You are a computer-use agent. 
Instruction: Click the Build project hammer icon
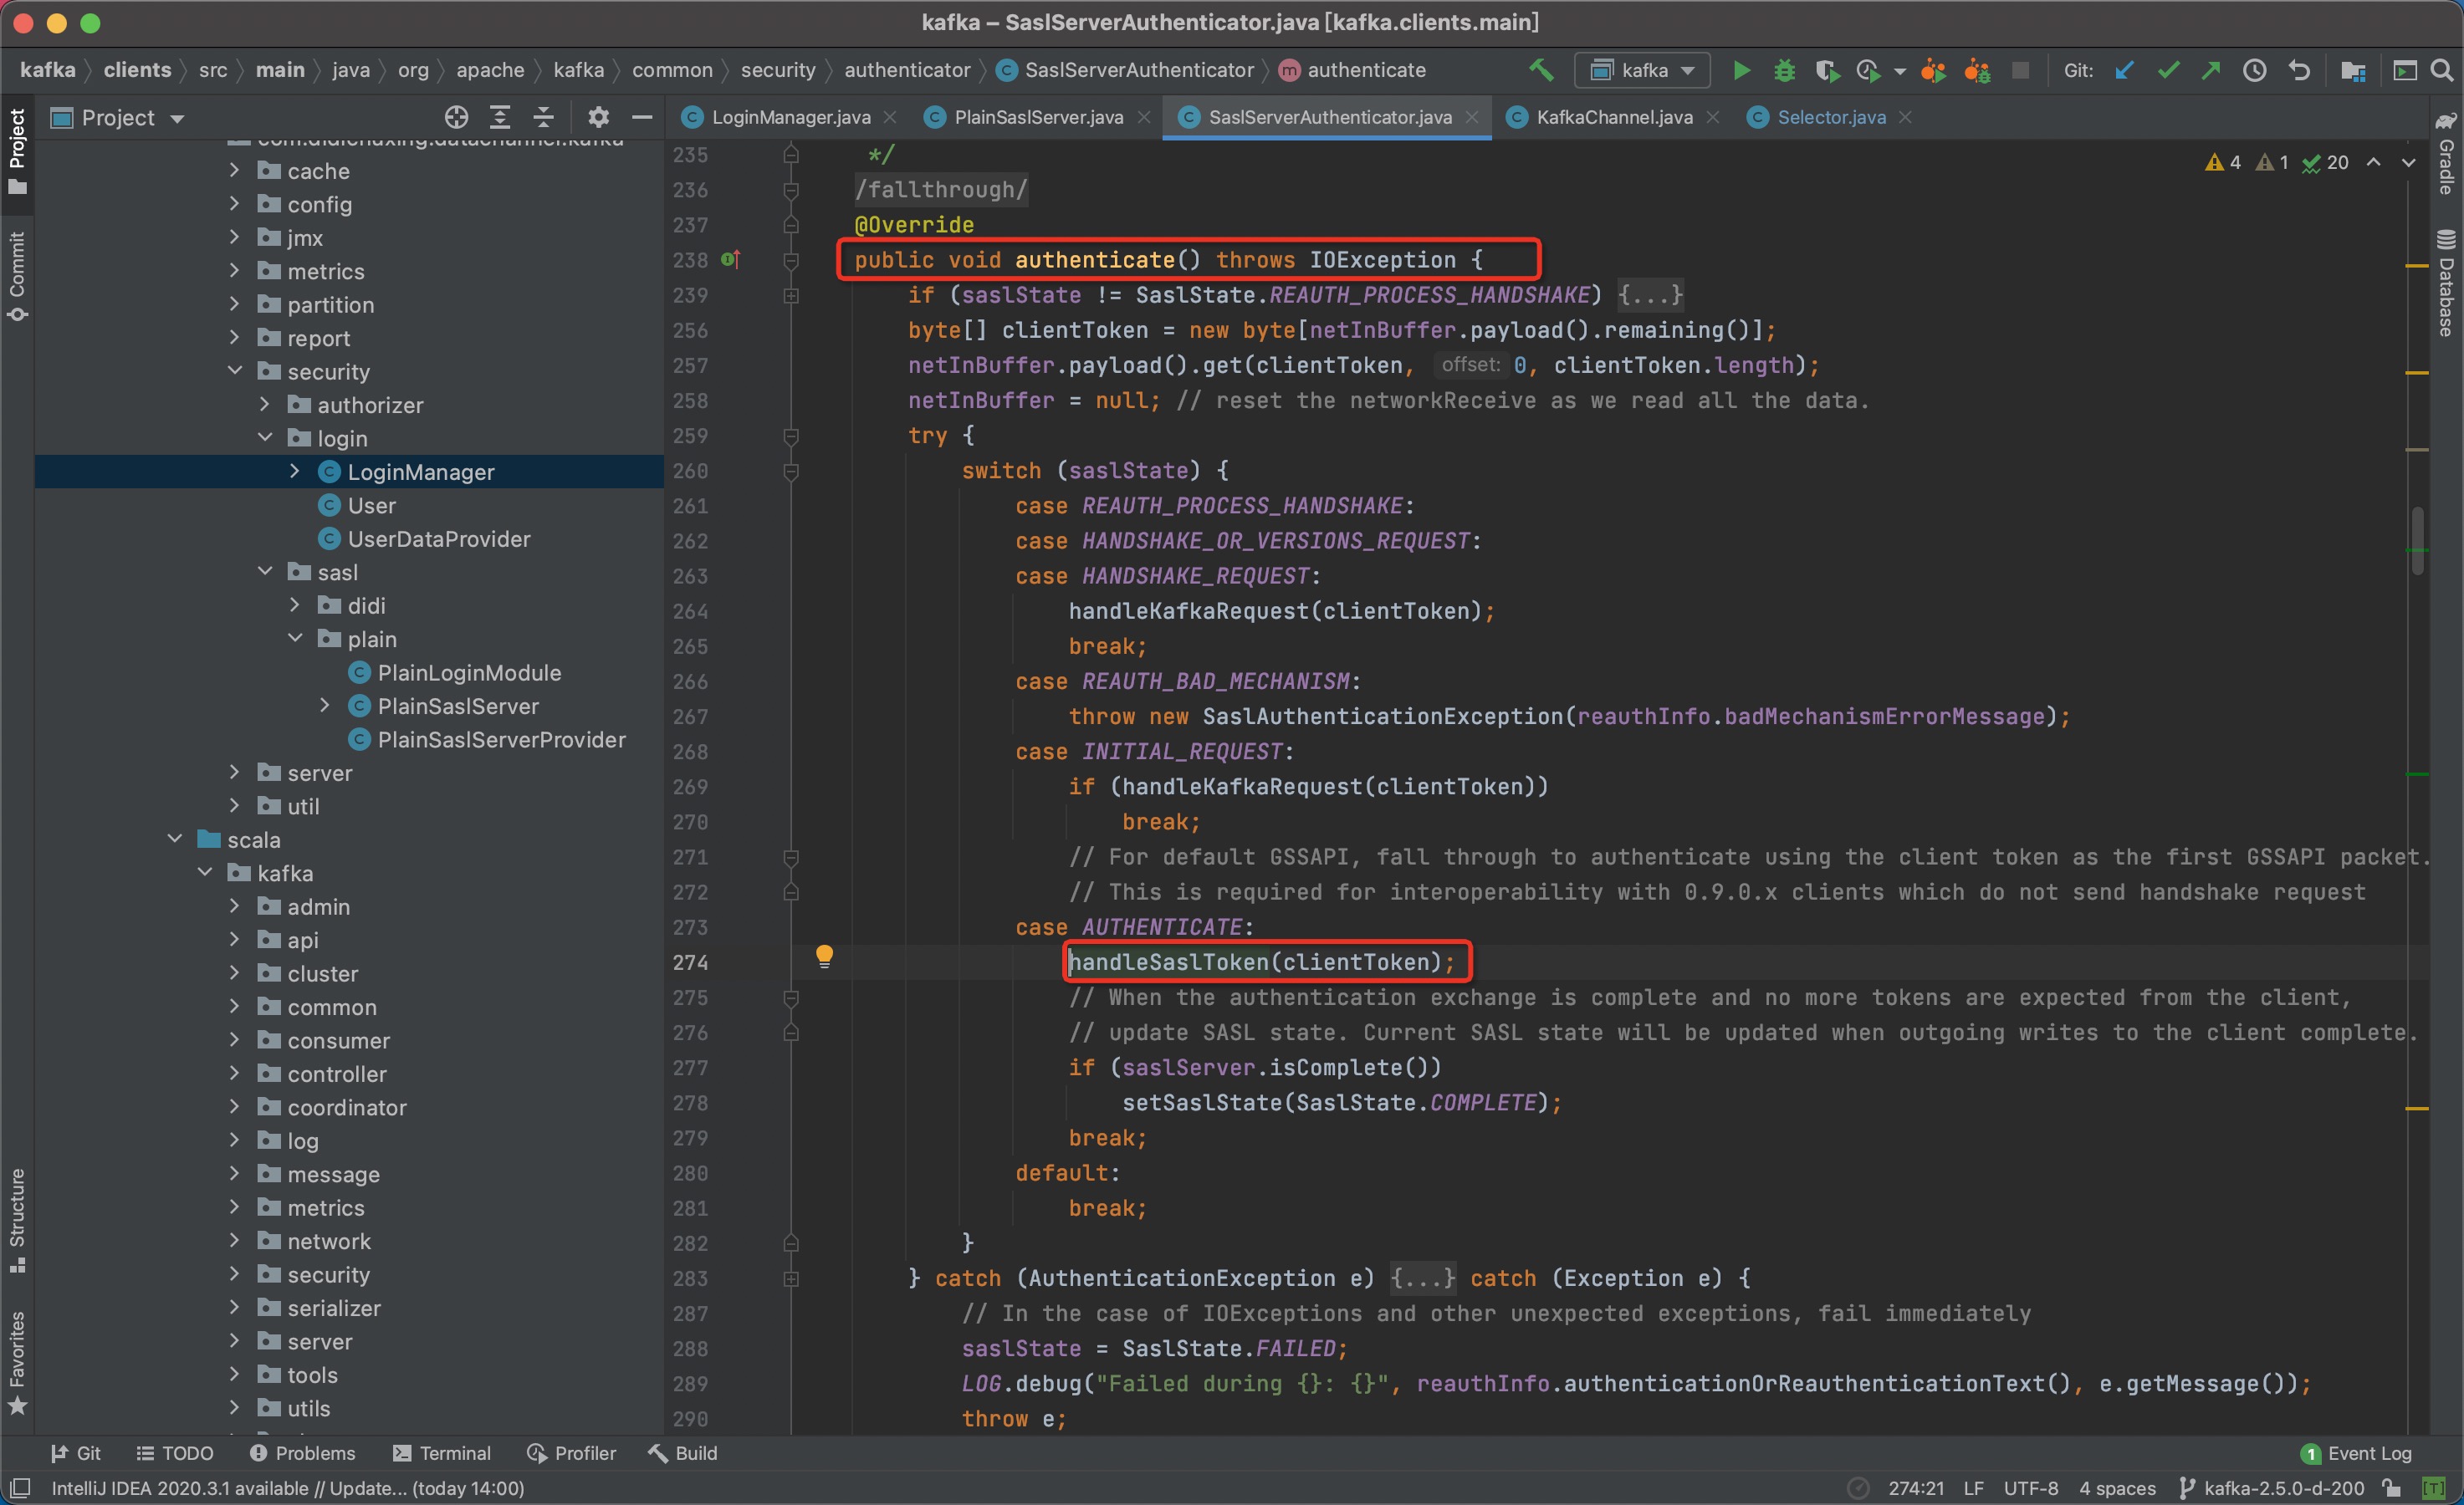1541,70
